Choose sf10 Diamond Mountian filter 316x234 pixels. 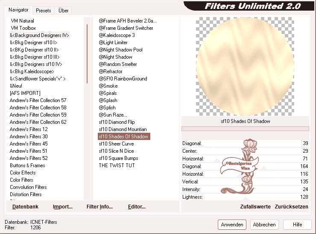point(123,129)
